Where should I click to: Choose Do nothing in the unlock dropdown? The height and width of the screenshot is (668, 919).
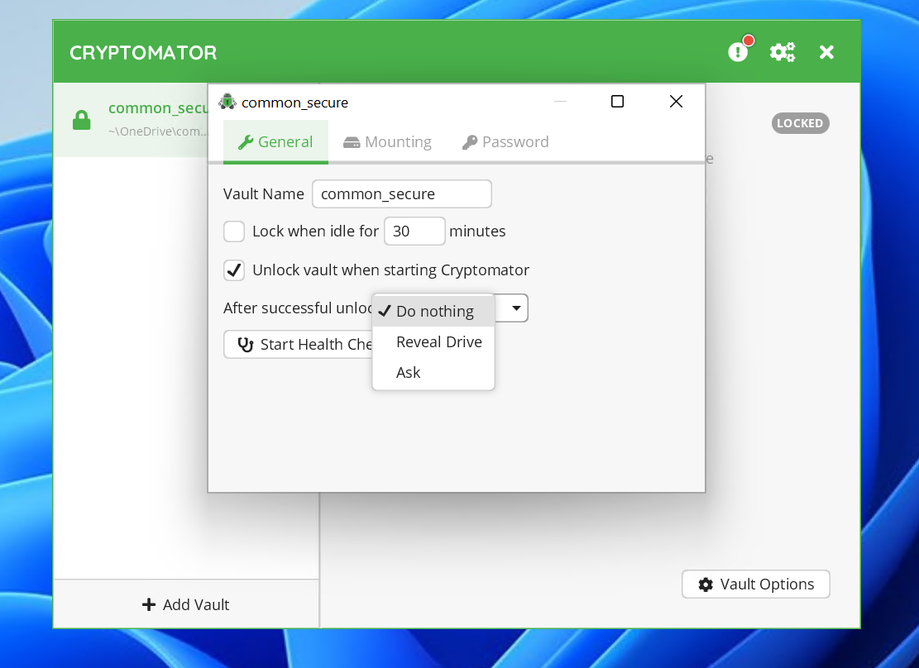[x=434, y=311]
